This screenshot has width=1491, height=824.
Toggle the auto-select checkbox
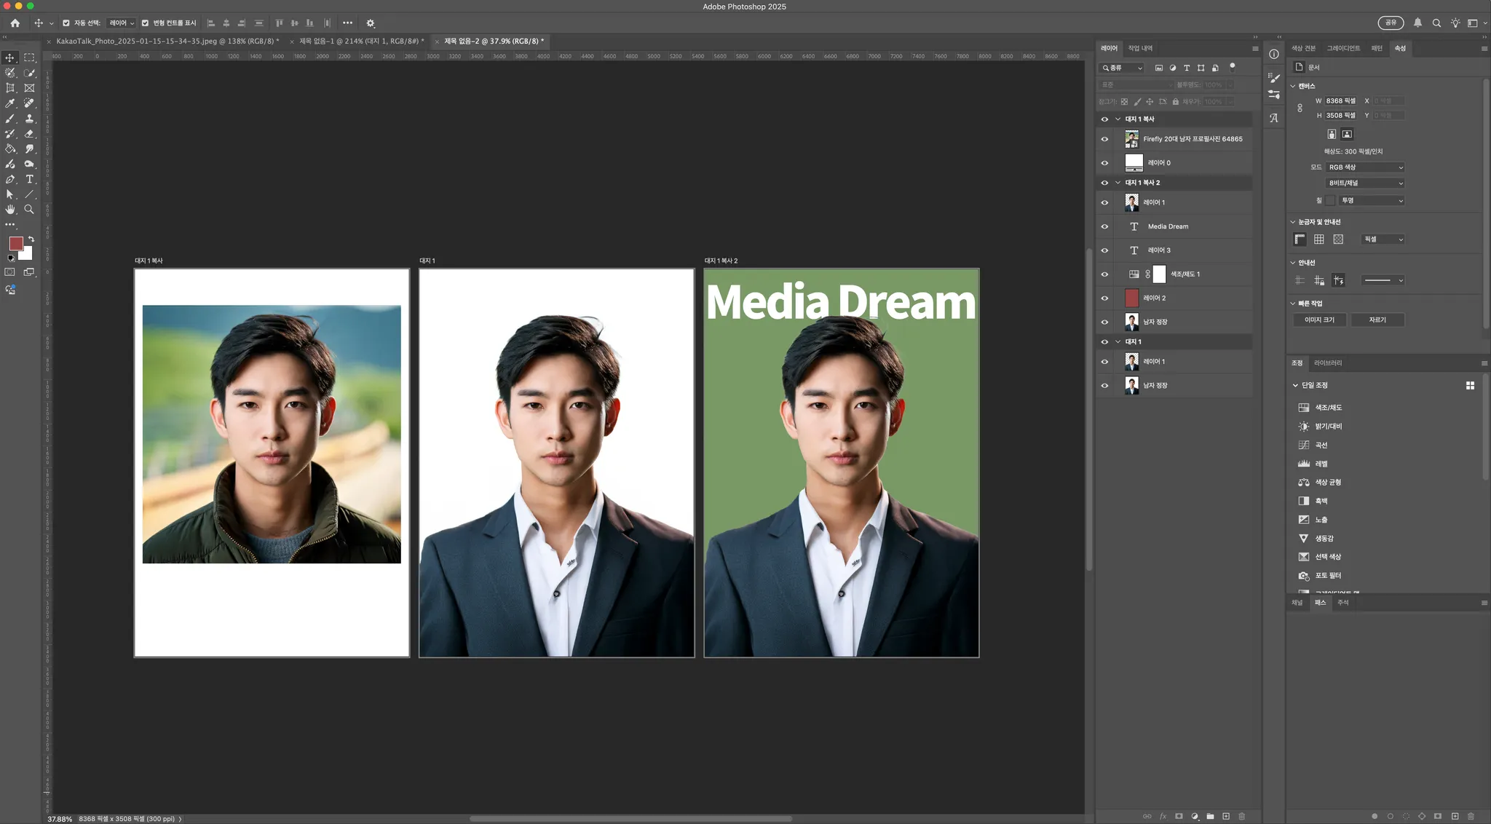click(66, 23)
